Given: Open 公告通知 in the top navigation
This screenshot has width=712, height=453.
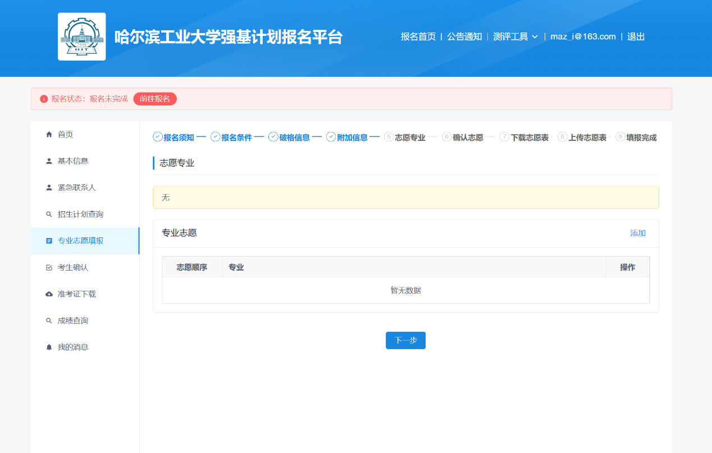Looking at the screenshot, I should (x=464, y=36).
